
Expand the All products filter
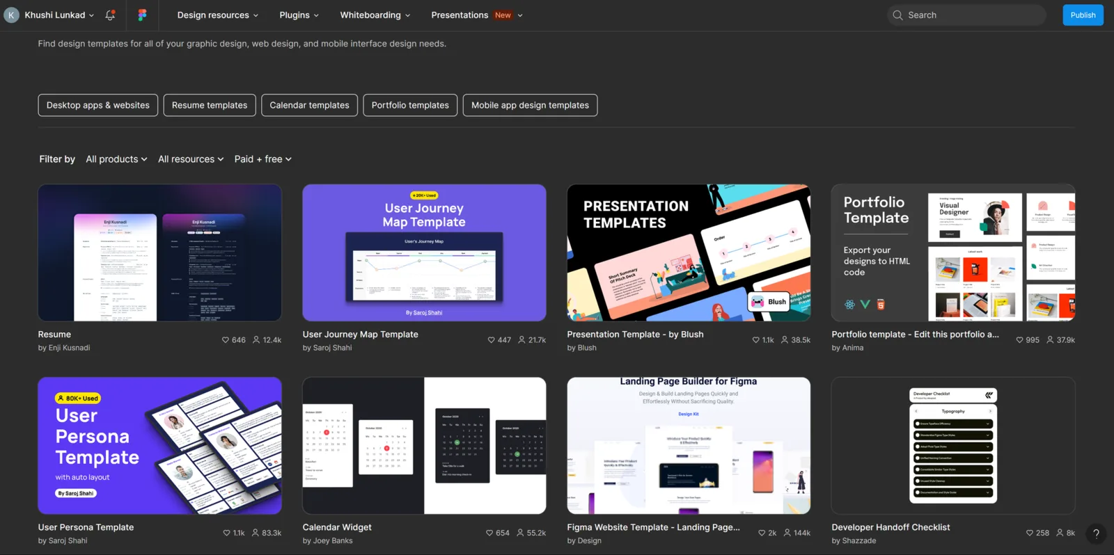click(x=116, y=159)
